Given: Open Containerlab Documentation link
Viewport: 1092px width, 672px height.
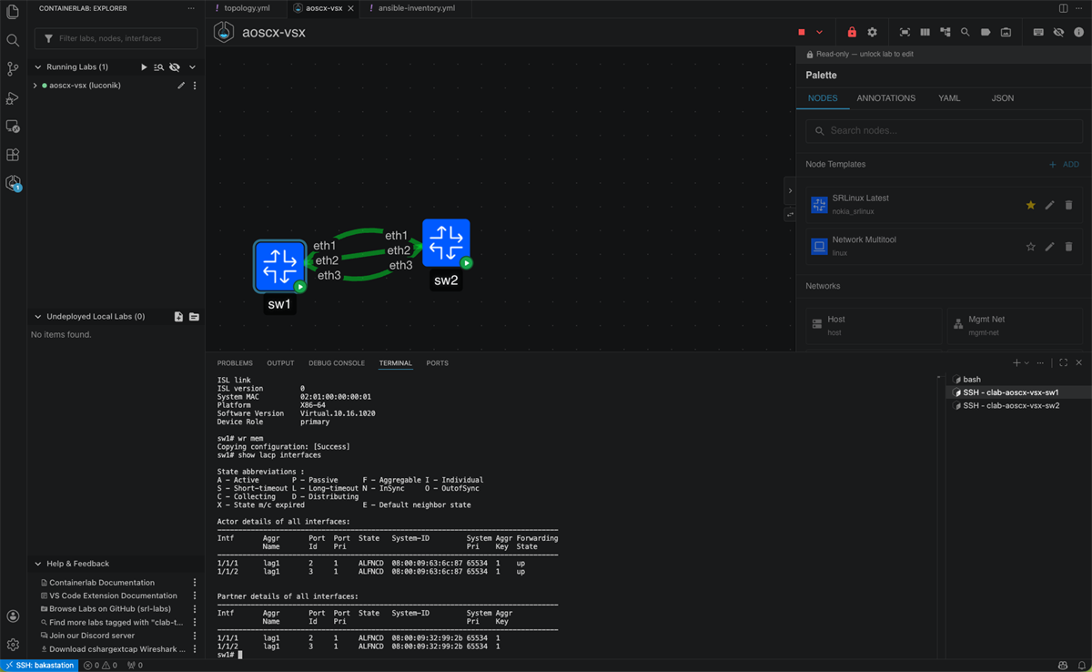Looking at the screenshot, I should 102,583.
